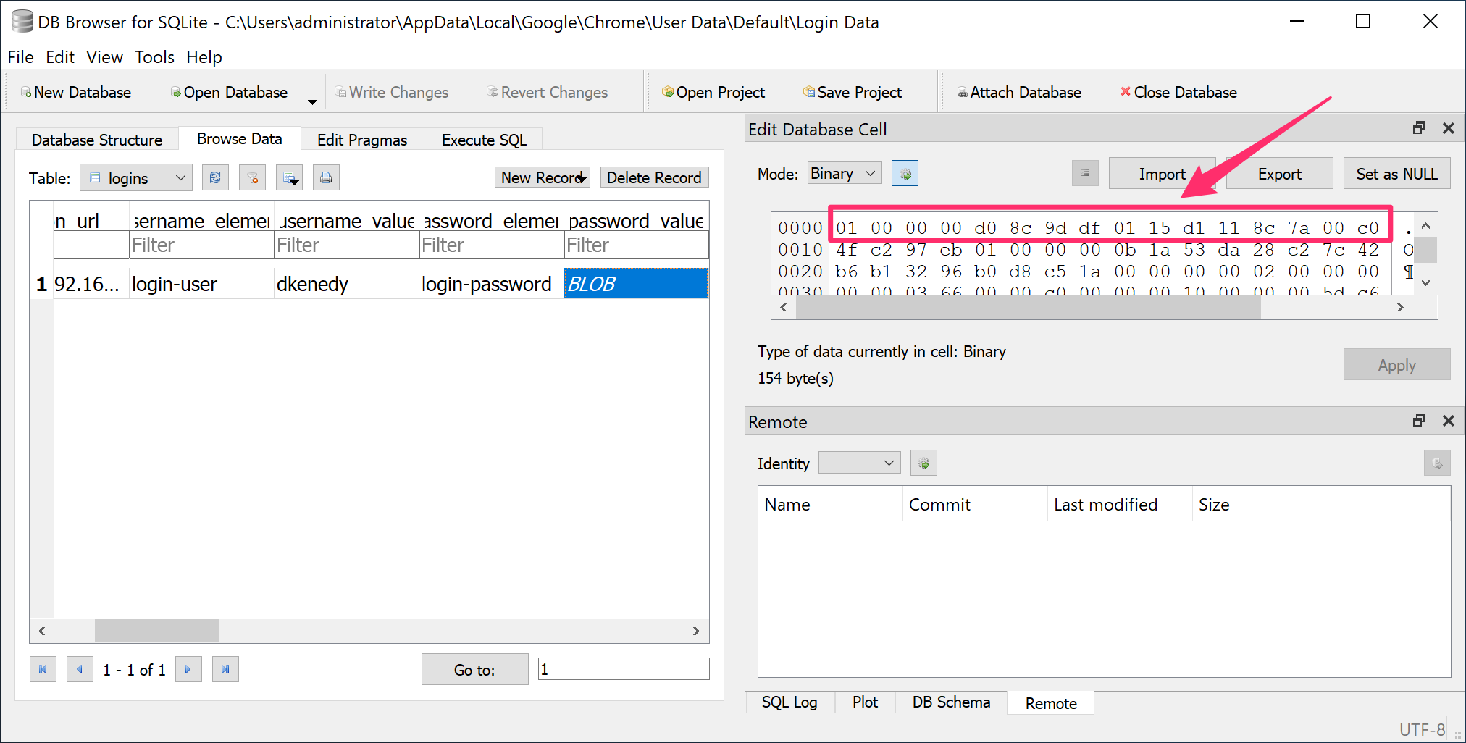Clear all column filters
Screen dimensions: 1466x743
(x=252, y=177)
